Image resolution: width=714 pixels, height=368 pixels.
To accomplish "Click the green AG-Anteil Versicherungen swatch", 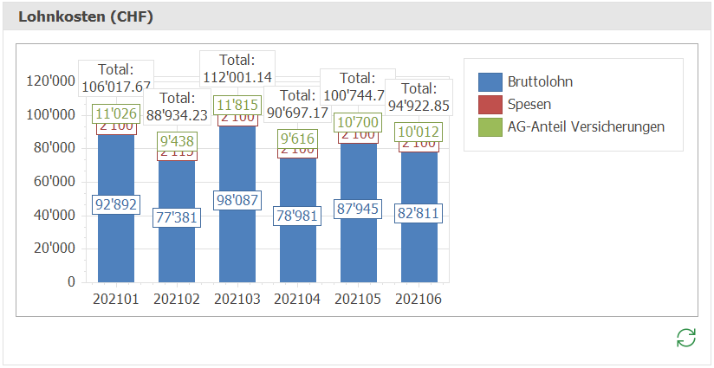I will pos(490,127).
